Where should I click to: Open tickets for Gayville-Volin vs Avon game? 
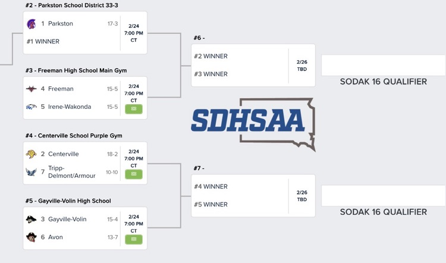pos(134,239)
